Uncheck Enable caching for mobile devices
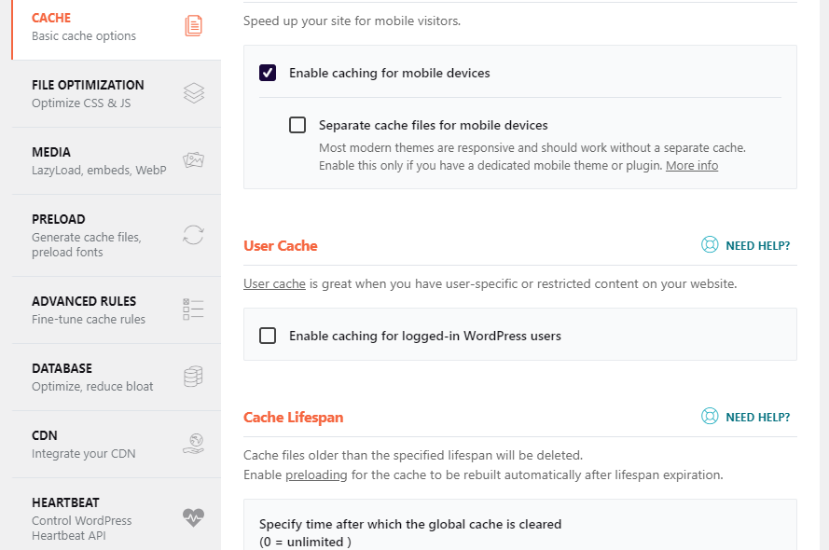 tap(268, 73)
